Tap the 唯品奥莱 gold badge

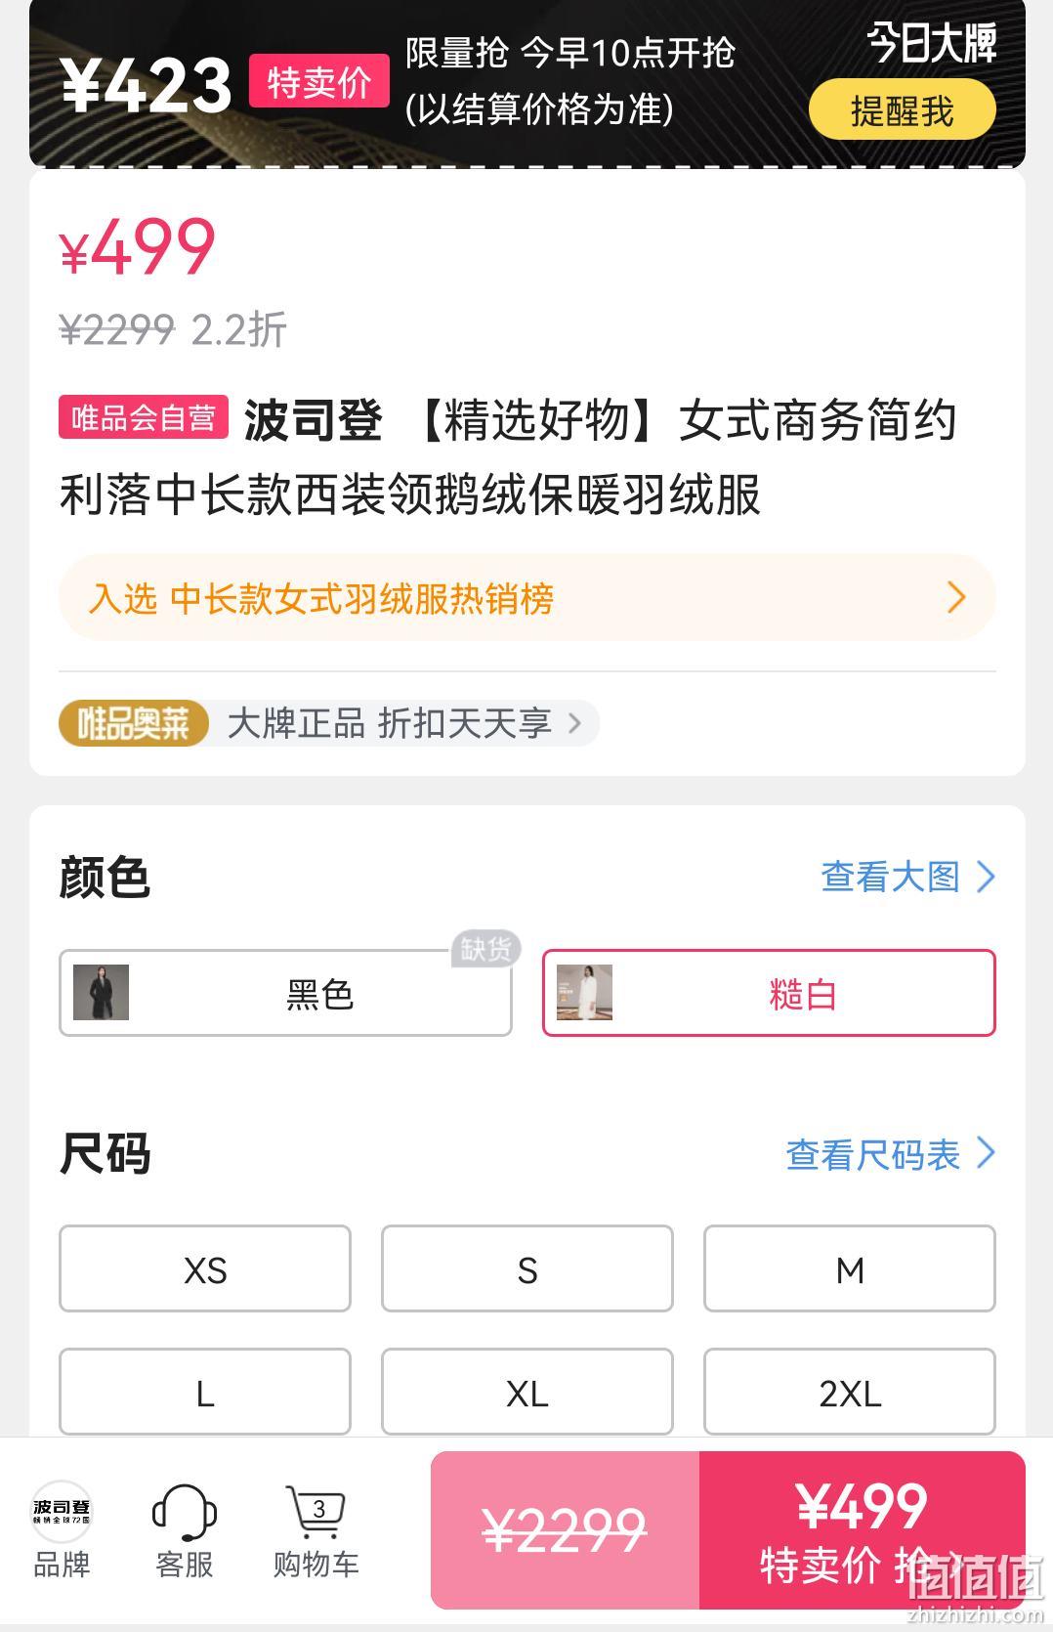click(x=134, y=724)
